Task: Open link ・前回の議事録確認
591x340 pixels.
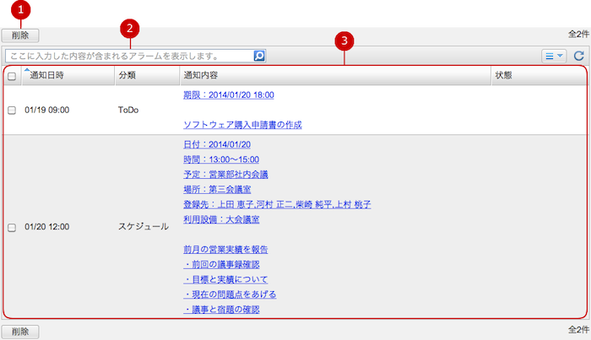Action: [x=221, y=264]
